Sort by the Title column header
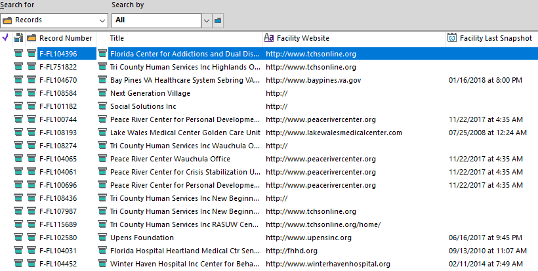 117,38
